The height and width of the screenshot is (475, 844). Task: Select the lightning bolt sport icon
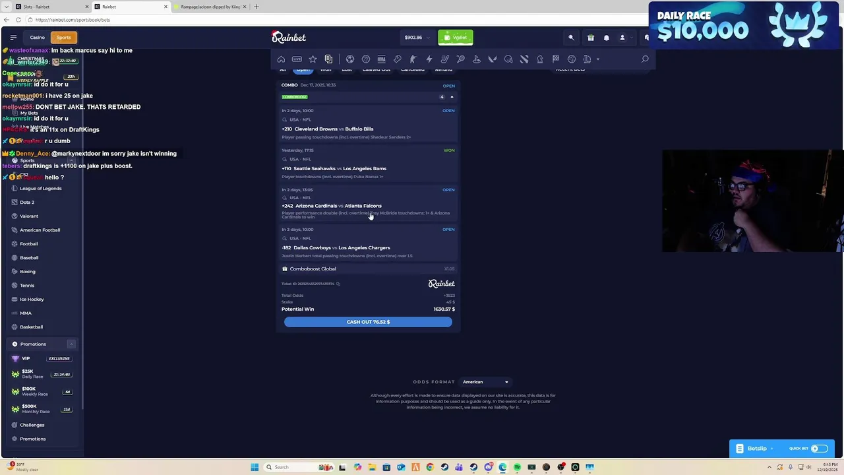tap(429, 59)
